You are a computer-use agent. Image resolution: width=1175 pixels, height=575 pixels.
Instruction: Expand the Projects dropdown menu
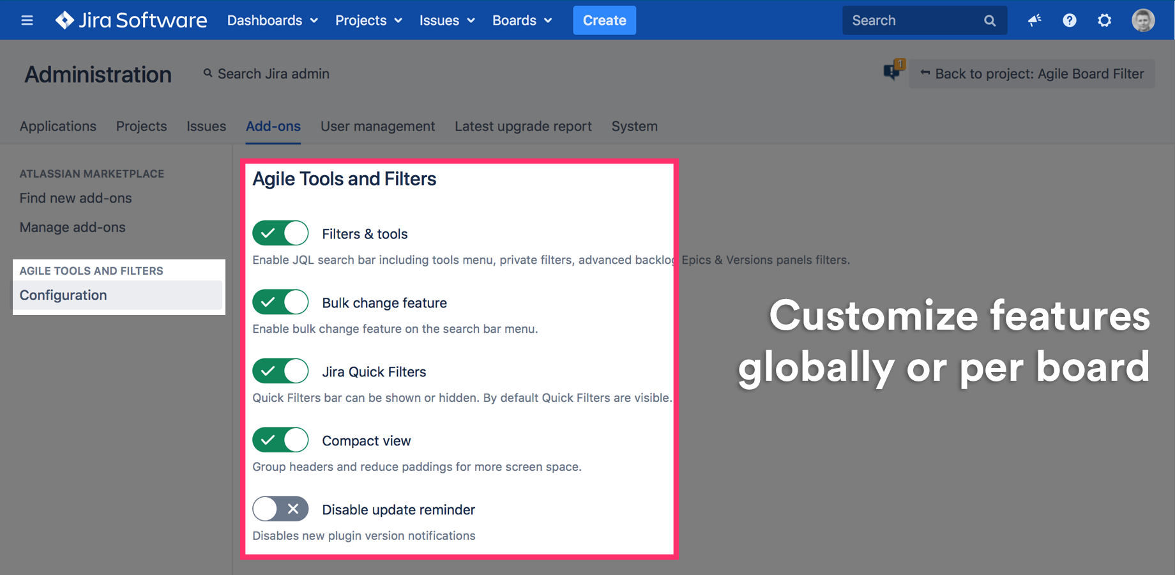(368, 20)
